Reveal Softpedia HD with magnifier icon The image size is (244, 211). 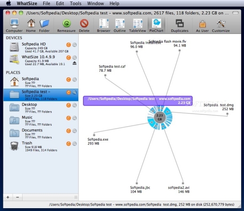point(75,45)
